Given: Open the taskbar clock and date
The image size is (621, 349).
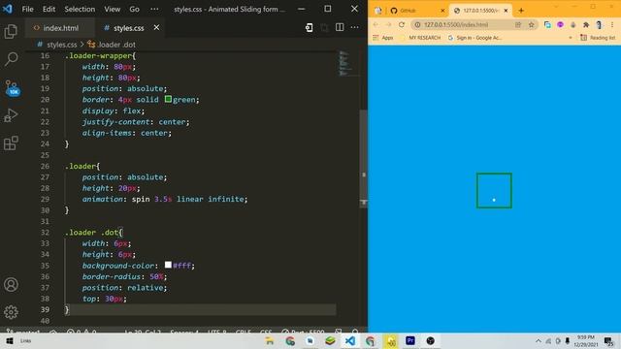Looking at the screenshot, I should point(586,340).
